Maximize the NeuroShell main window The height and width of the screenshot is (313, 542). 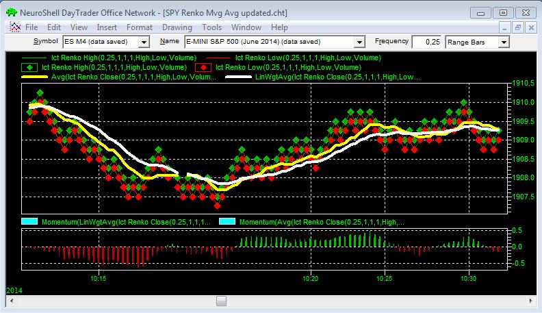tap(503, 13)
